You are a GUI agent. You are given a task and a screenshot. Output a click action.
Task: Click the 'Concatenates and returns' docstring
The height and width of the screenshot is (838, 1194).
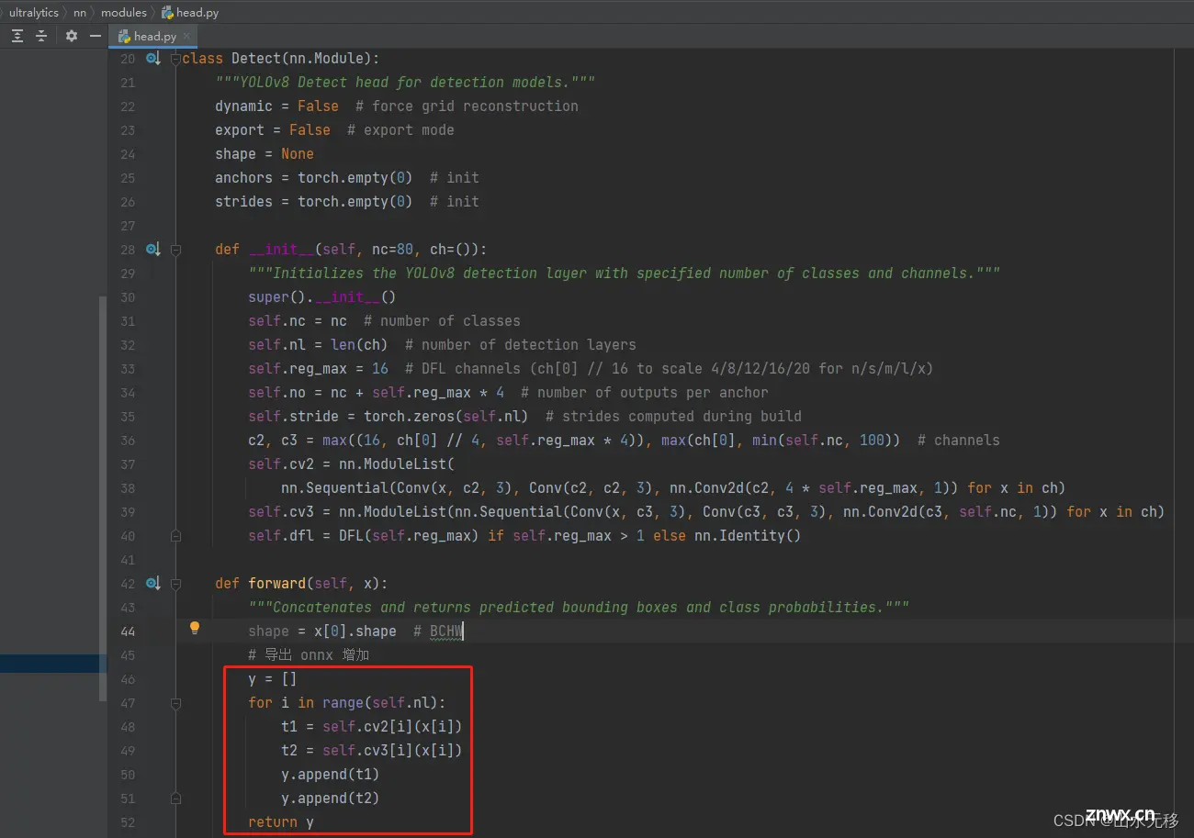pyautogui.click(x=579, y=608)
